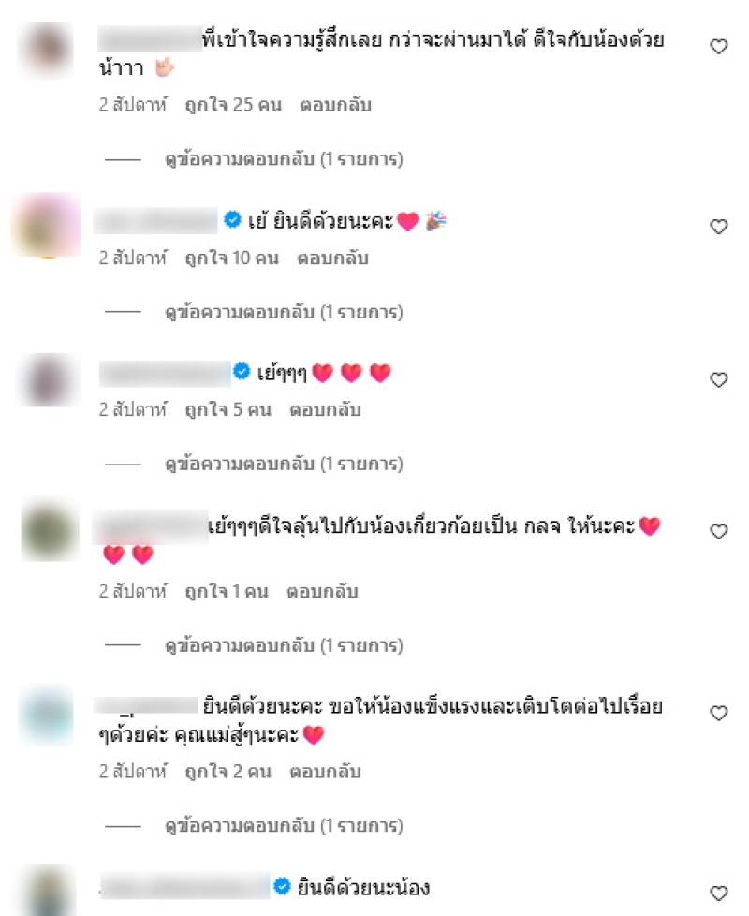Like the 'เย้ ยินดีด้วยนะคะ' comment
This screenshot has height=916, width=749.
(719, 226)
